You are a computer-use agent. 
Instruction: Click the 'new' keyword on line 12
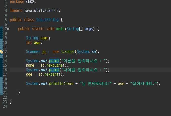click(x=55, y=52)
